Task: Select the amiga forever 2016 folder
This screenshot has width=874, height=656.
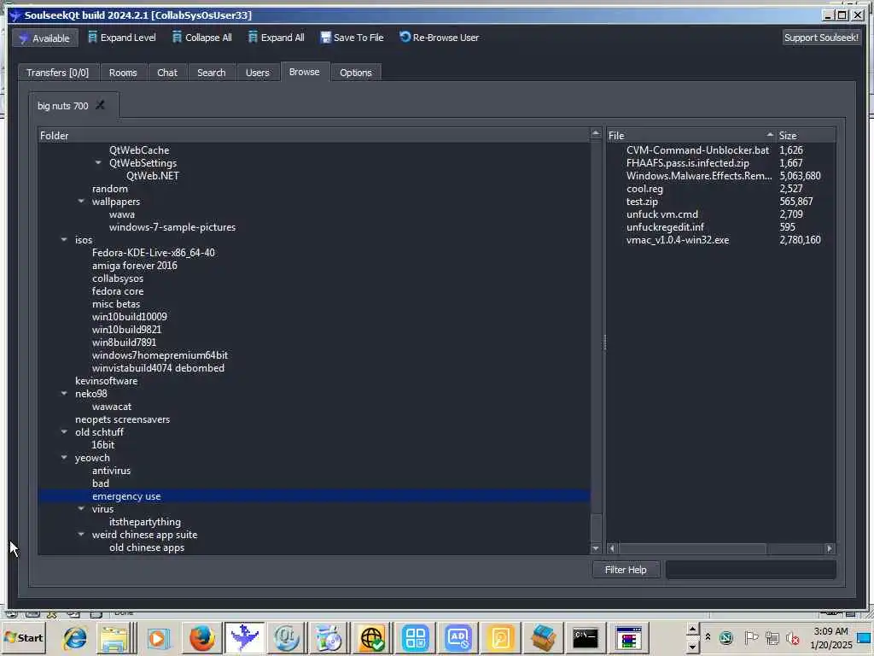Action: (x=135, y=266)
